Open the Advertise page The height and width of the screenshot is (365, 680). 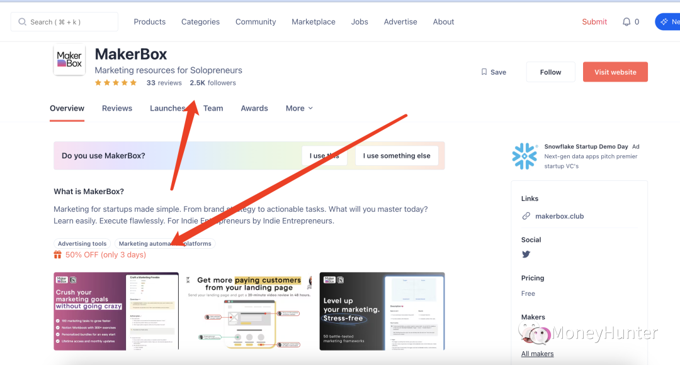pos(400,21)
